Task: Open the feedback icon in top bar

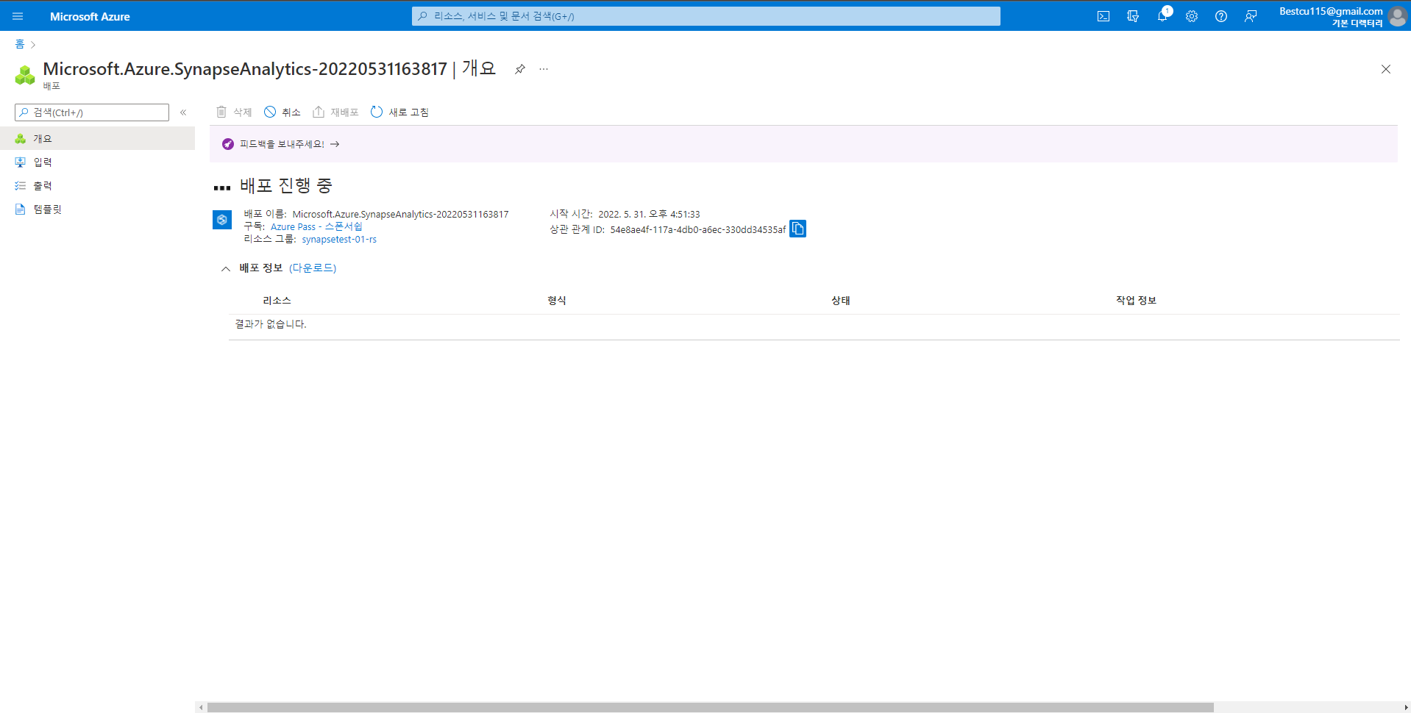Action: click(1251, 16)
